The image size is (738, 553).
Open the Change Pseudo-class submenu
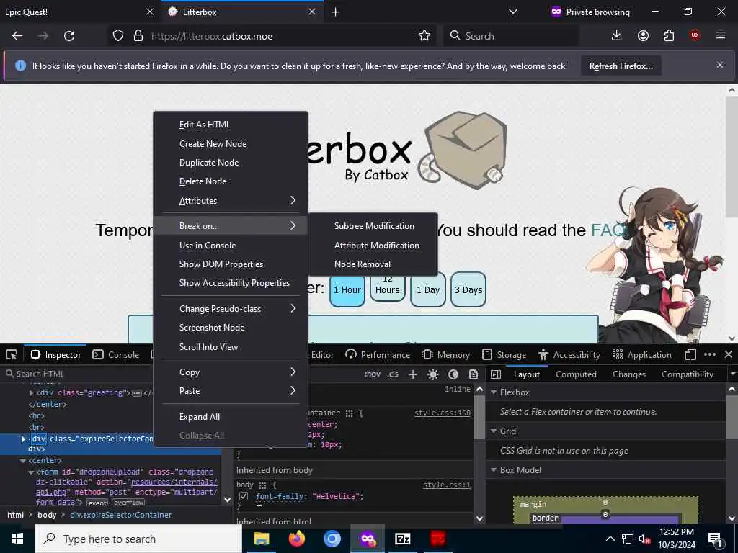pos(231,309)
